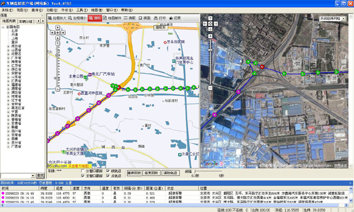Activate the red pan tool in map toolbar
354x212 pixels.
[x=95, y=18]
